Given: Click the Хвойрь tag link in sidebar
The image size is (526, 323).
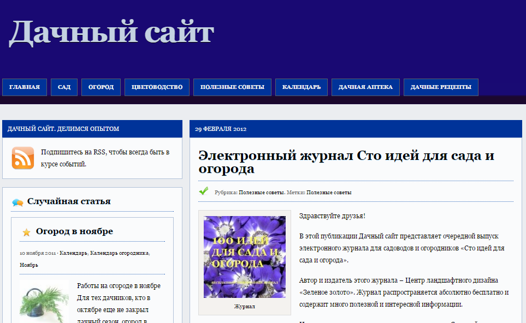Looking at the screenshot, I should click(x=29, y=265).
